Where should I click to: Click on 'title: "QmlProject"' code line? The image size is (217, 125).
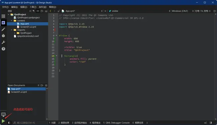click(x=77, y=50)
